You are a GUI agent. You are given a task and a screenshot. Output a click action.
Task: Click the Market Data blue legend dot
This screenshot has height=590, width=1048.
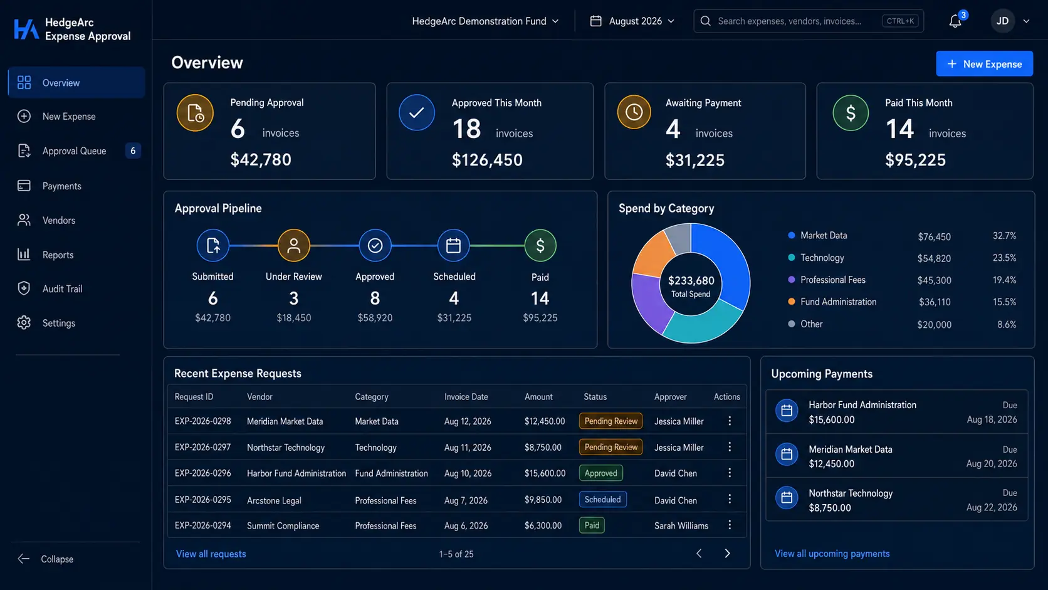(x=791, y=235)
